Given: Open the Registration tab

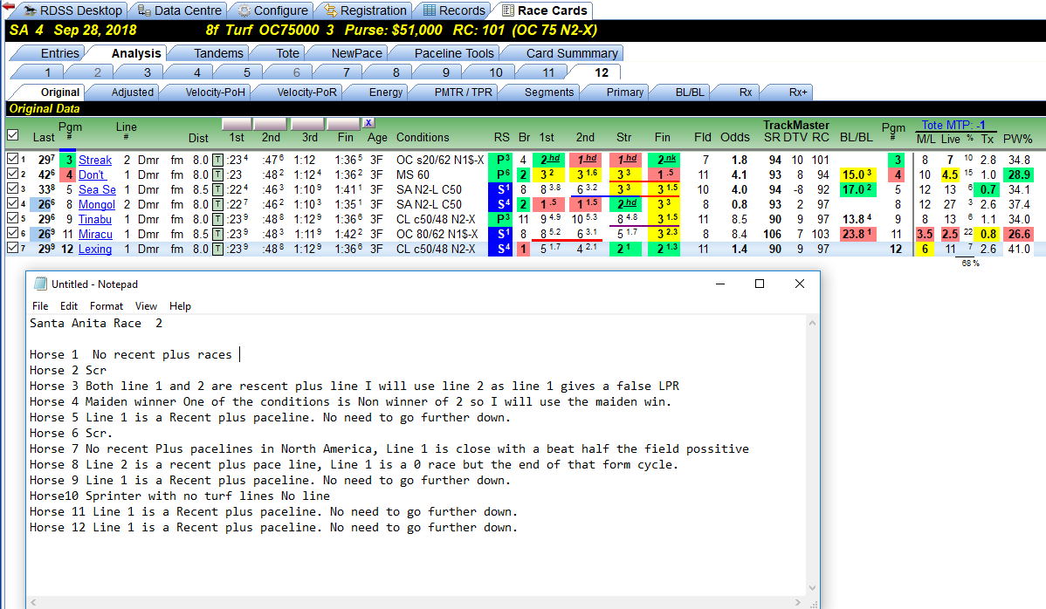Looking at the screenshot, I should click(x=366, y=10).
